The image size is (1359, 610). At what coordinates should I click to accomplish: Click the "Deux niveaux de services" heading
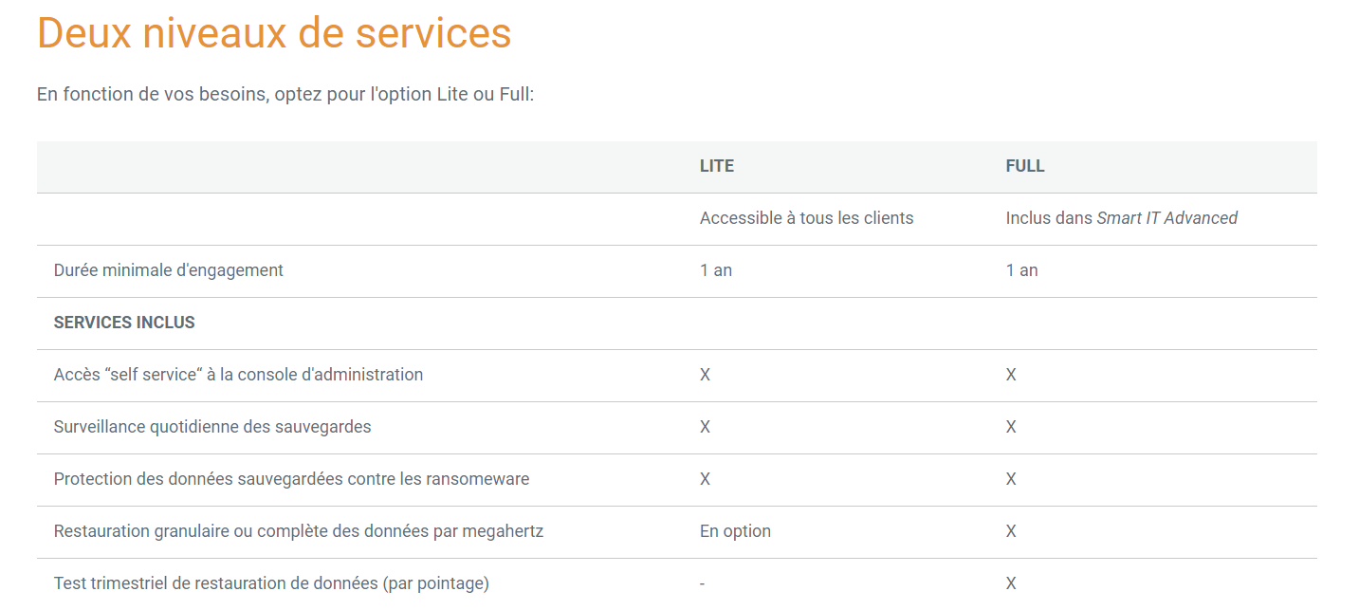pyautogui.click(x=274, y=33)
